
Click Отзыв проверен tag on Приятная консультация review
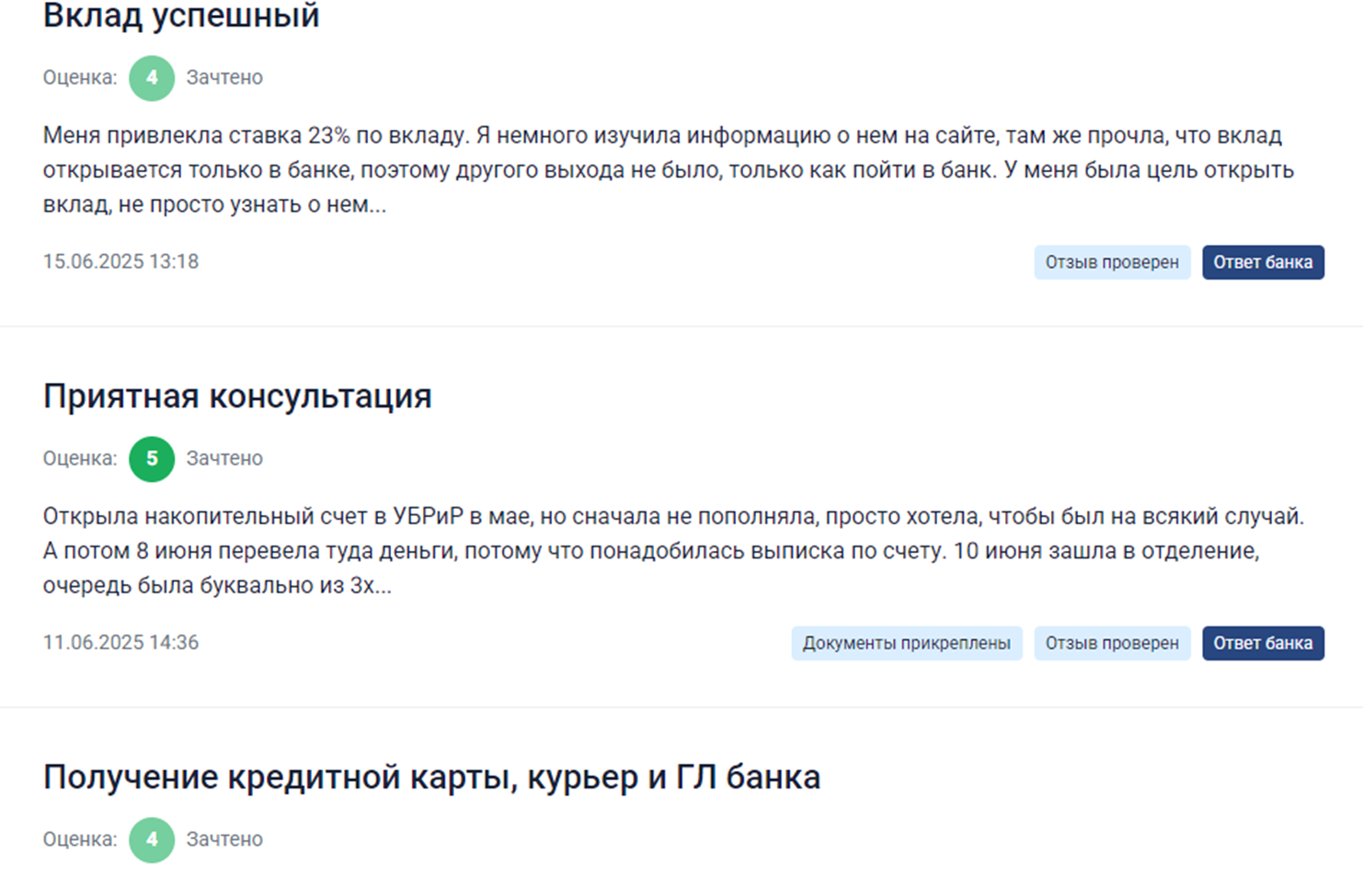(1112, 643)
